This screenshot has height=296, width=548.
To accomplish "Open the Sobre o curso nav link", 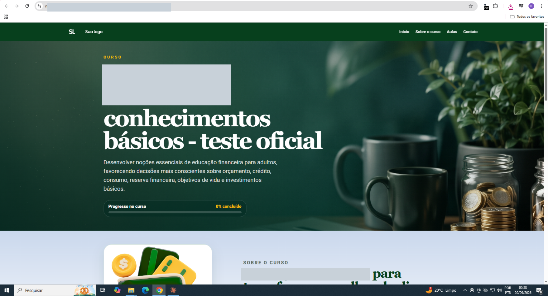I will 428,32.
